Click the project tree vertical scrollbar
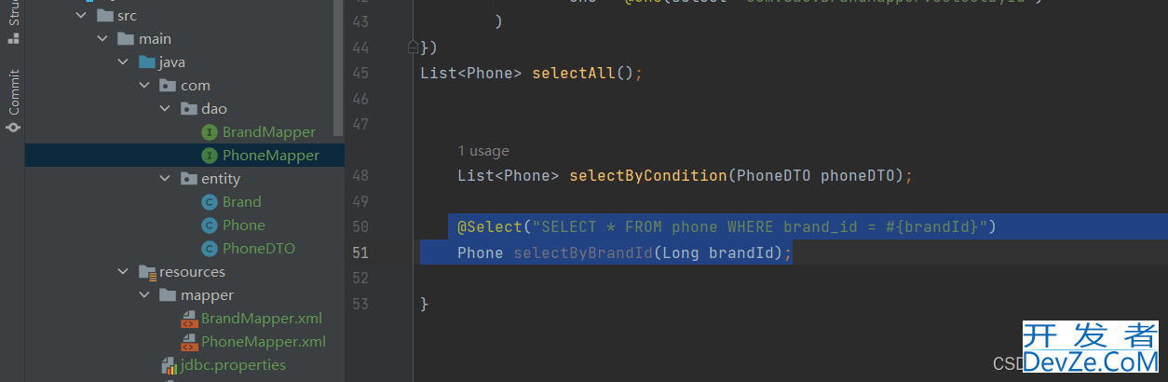This screenshot has height=382, width=1168. pos(338,65)
